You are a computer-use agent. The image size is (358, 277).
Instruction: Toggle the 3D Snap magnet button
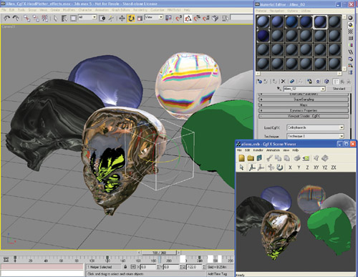click(179, 19)
